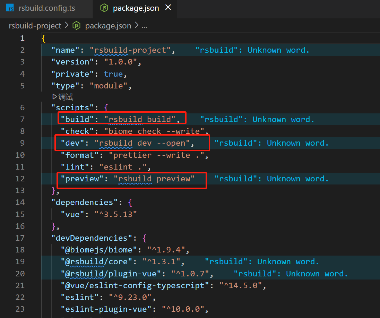The image size is (380, 318).
Task: Click the debug play triangle icon above scripts
Action: (x=55, y=97)
